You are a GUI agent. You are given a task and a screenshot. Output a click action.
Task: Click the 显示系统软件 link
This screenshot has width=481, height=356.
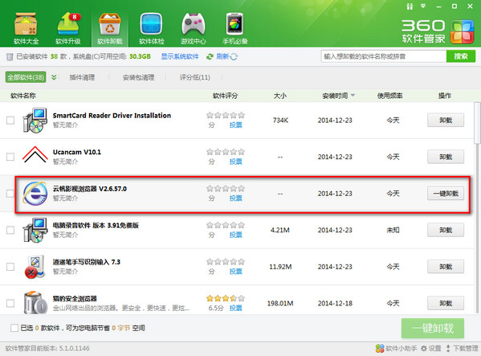(x=180, y=56)
